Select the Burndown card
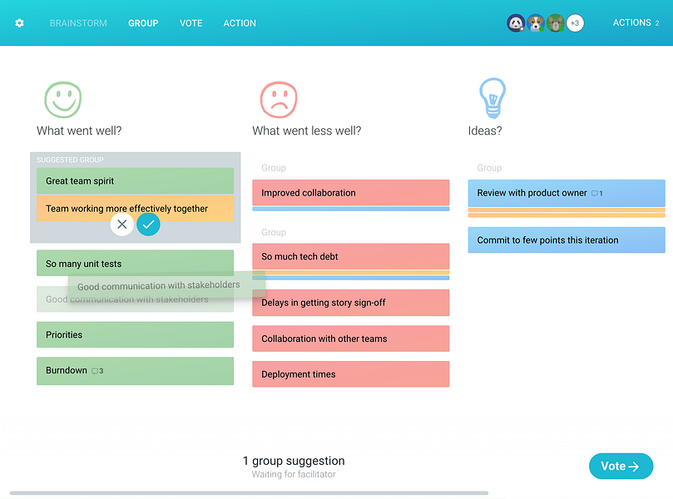 click(x=136, y=371)
